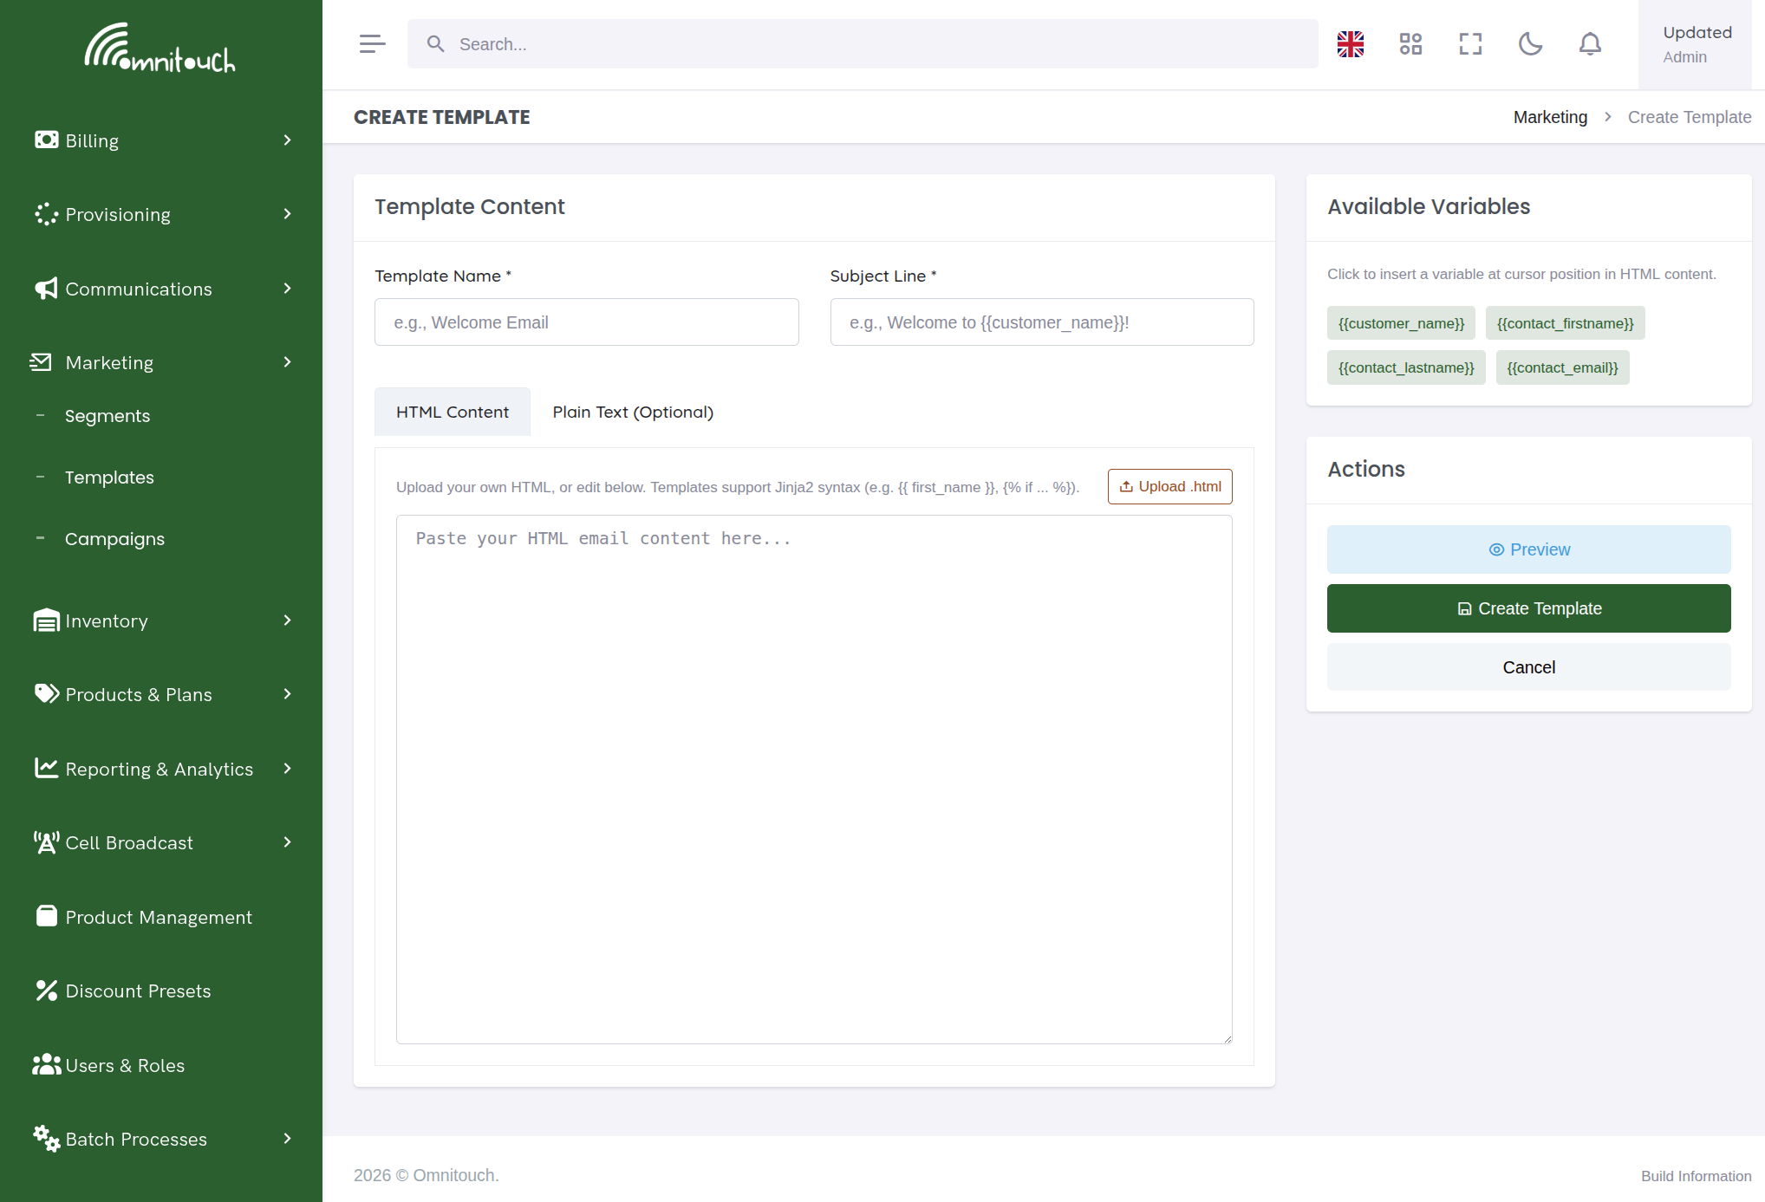Collapse the Marketing menu chevron

click(288, 362)
